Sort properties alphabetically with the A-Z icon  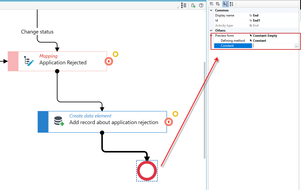[231, 4]
